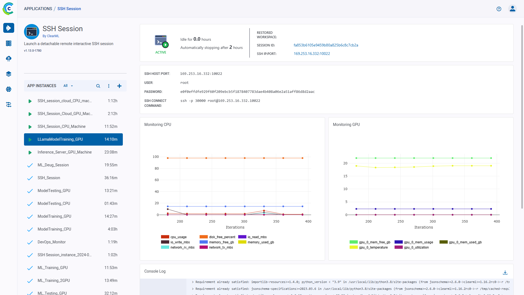Select the Datasets layers icon in sidebar
The width and height of the screenshot is (524, 295).
click(9, 74)
